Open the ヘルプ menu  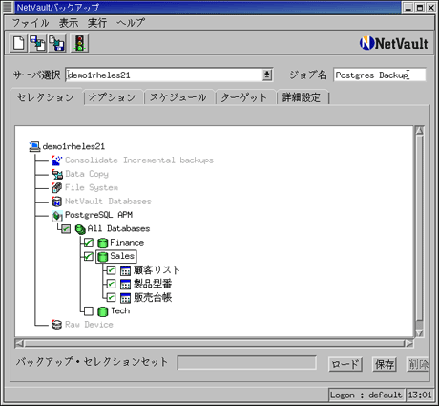point(131,23)
